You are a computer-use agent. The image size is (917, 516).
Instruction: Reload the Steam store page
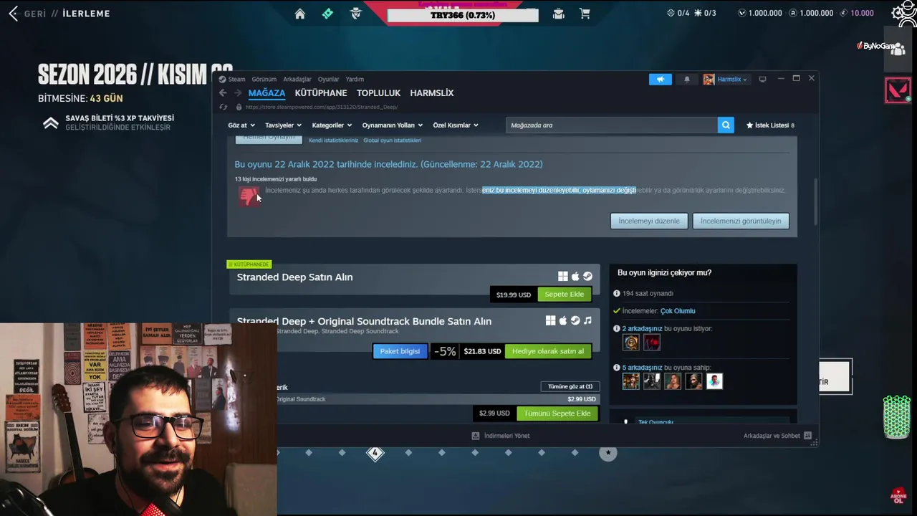point(224,107)
